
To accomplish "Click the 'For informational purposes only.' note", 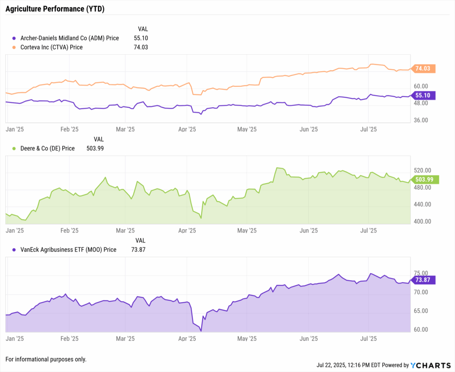I will pyautogui.click(x=46, y=359).
